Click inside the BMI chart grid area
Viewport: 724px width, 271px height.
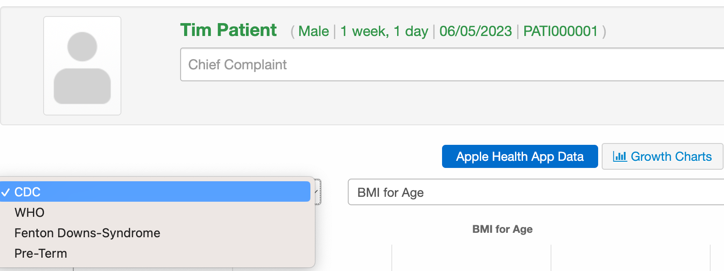(x=471, y=258)
